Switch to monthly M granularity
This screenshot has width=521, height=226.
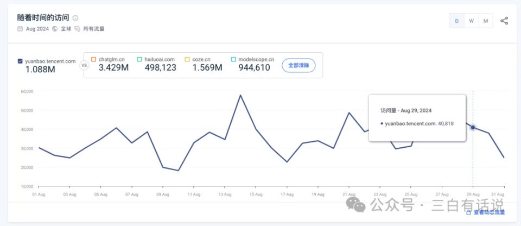486,21
